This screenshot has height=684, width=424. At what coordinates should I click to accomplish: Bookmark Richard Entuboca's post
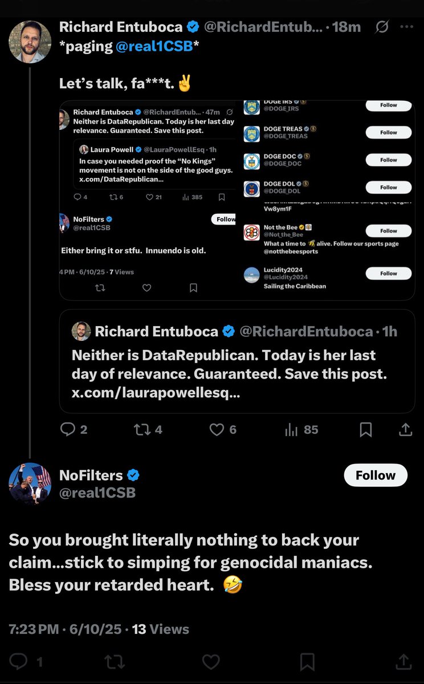point(366,430)
